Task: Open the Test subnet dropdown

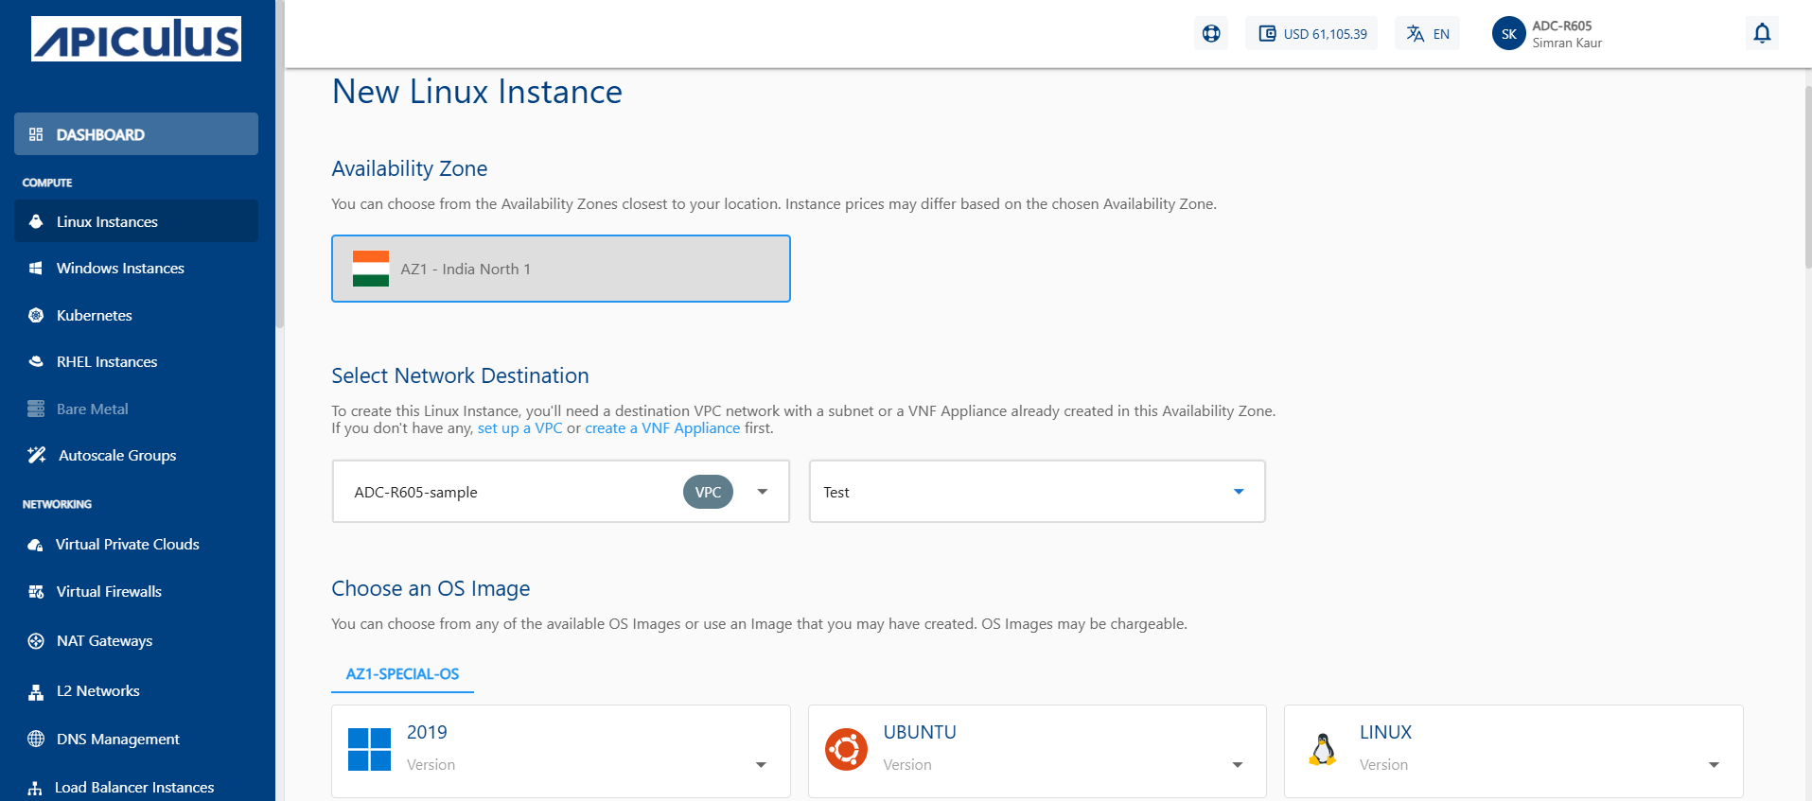Action: 1238,492
